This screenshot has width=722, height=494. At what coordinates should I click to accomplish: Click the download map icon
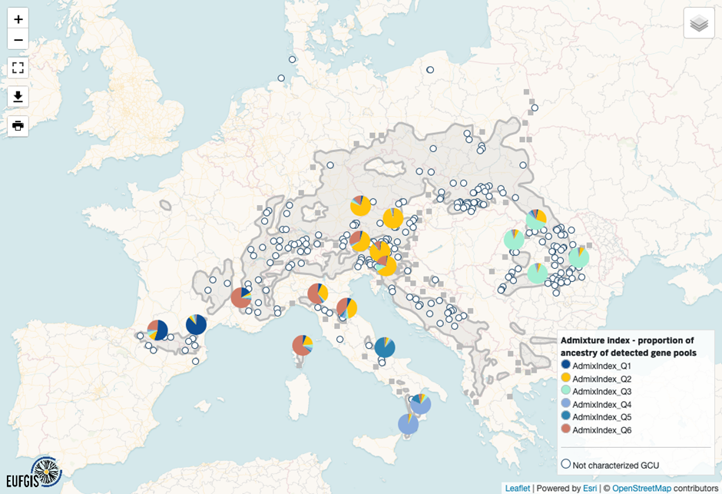(18, 97)
